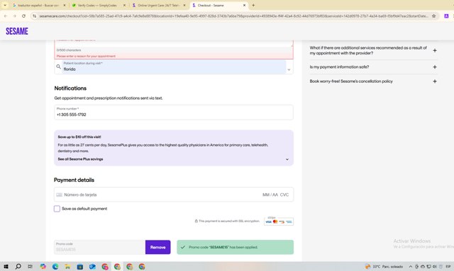Click the Patient location field showing florida
The height and width of the screenshot is (271, 454).
coord(174,67)
